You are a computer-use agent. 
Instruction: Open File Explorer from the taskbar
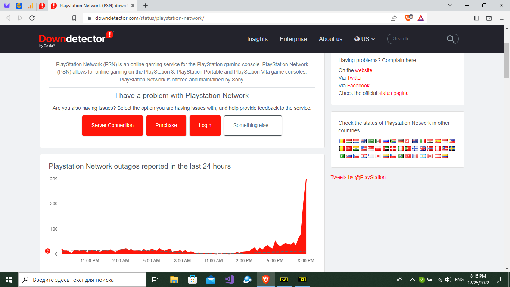pos(174,280)
